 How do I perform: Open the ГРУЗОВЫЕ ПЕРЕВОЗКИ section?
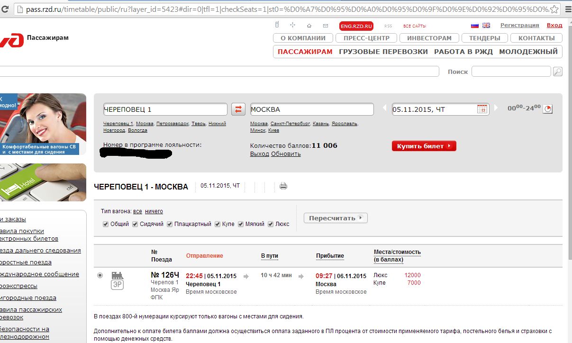[x=383, y=52]
